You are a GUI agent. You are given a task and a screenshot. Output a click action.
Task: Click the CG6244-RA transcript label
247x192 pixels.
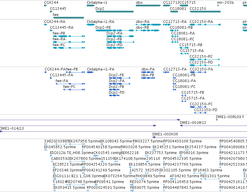point(55,21)
